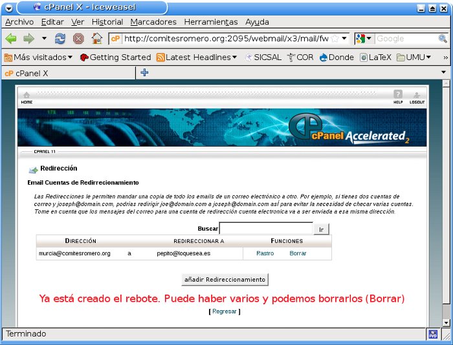Switch to the cPanel X tab
Image resolution: width=453 pixels, height=345 pixels.
[68, 73]
